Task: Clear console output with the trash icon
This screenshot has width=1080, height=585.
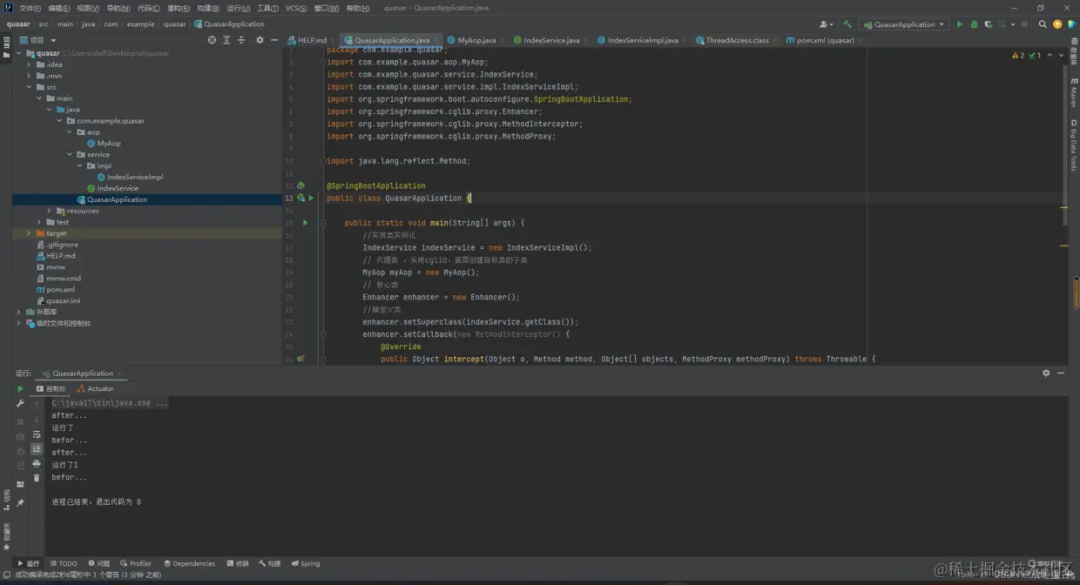Action: pos(37,477)
